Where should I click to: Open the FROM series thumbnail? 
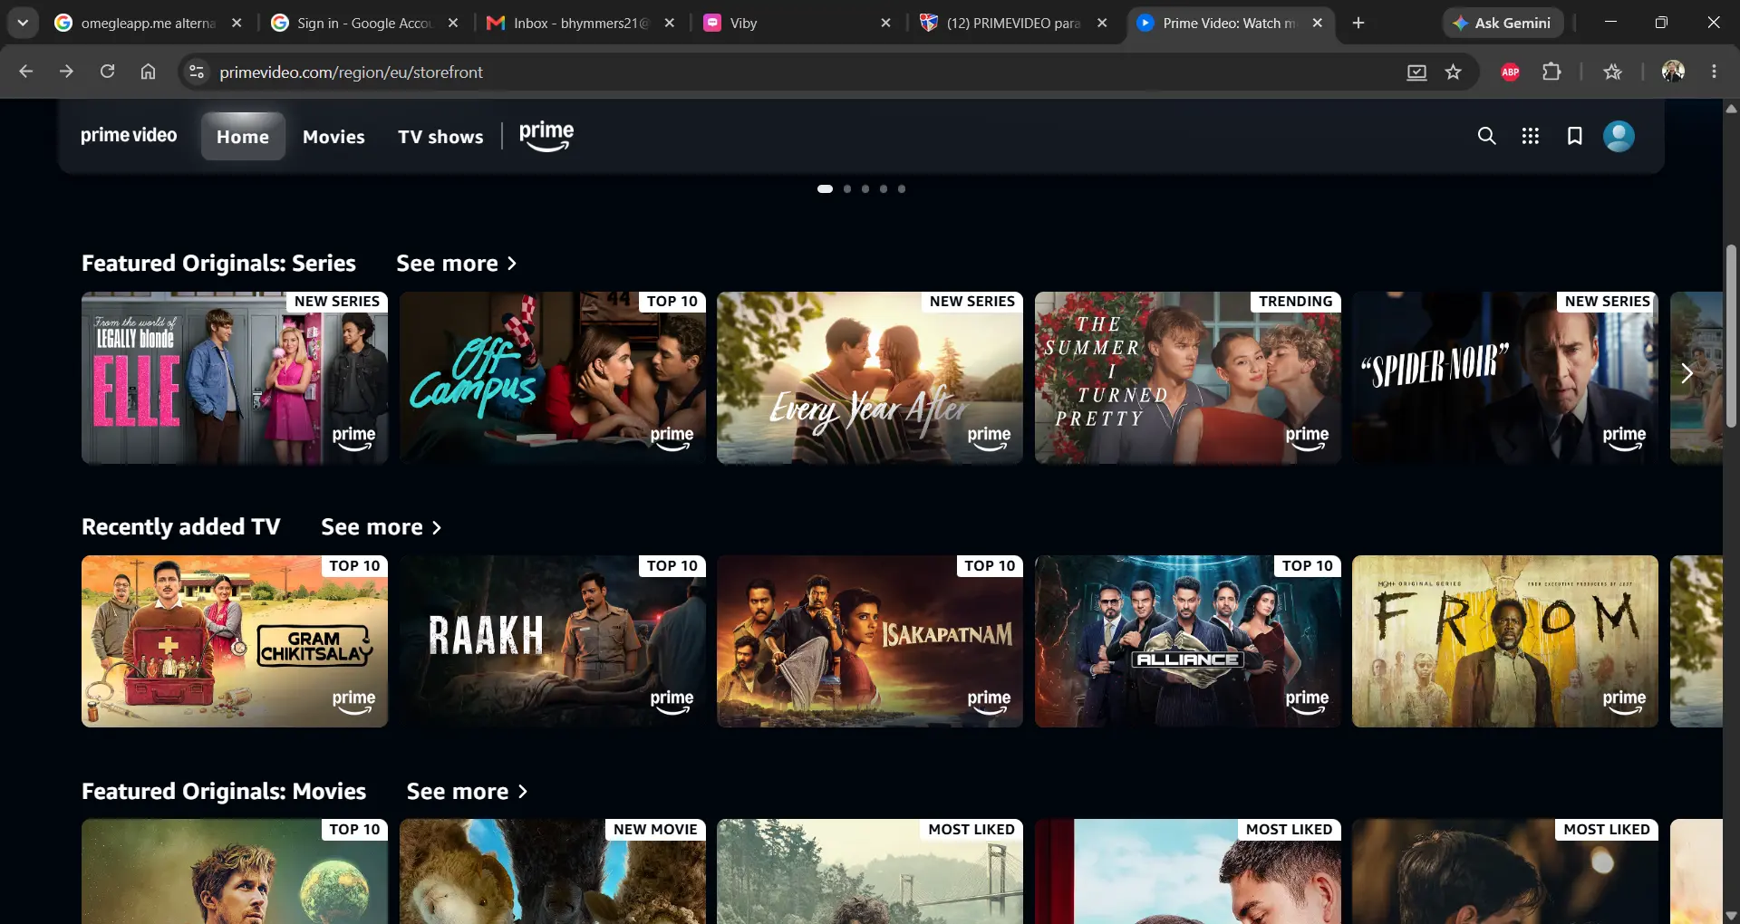(1505, 641)
